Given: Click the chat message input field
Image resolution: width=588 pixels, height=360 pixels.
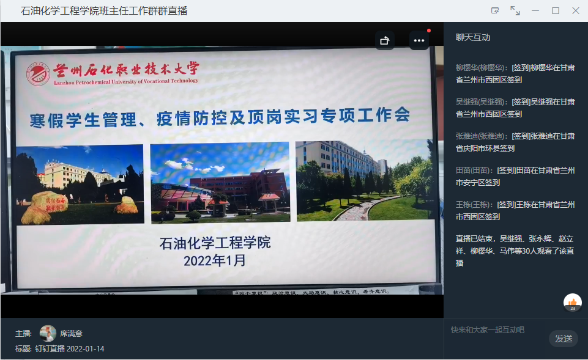Looking at the screenshot, I should coord(496,330).
